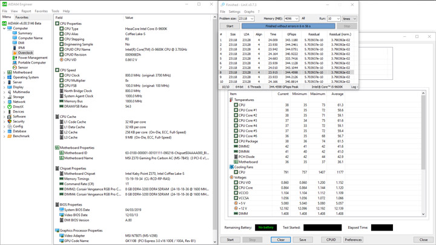This screenshot has height=245, width=436.
Task: Click the Start button in LinX
Action: point(230,26)
